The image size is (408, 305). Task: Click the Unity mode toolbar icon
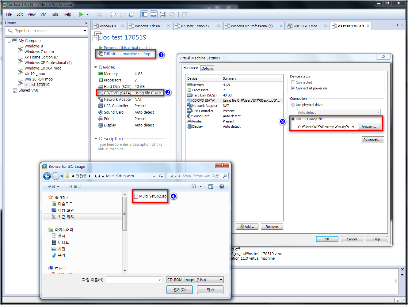click(x=172, y=14)
